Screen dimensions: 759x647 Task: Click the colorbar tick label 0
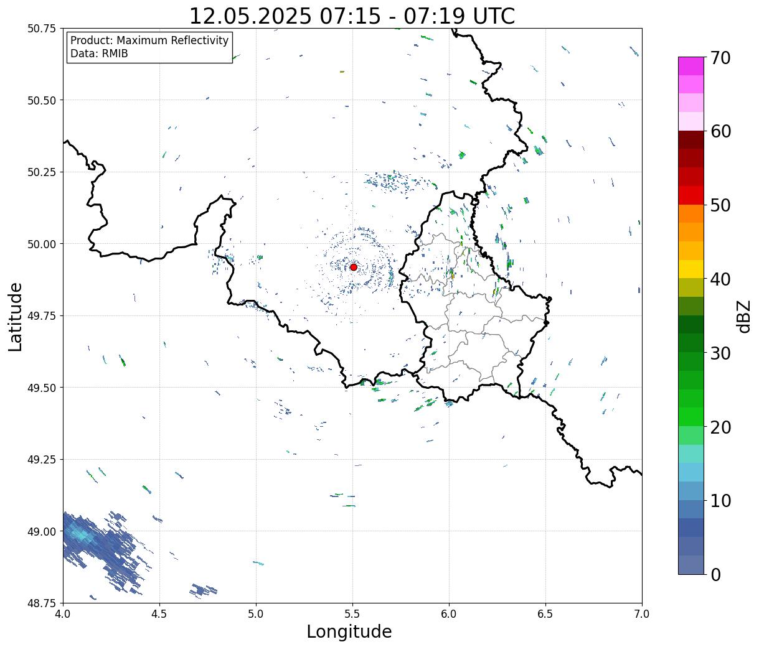click(715, 575)
